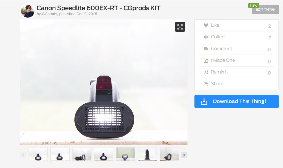Open the GCprods author link

click(x=49, y=14)
